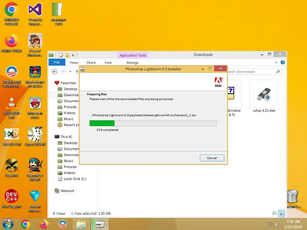This screenshot has height=230, width=307.
Task: Launch the FURRY CUCKS Firefox desktop shortcut
Action: pyautogui.click(x=11, y=43)
